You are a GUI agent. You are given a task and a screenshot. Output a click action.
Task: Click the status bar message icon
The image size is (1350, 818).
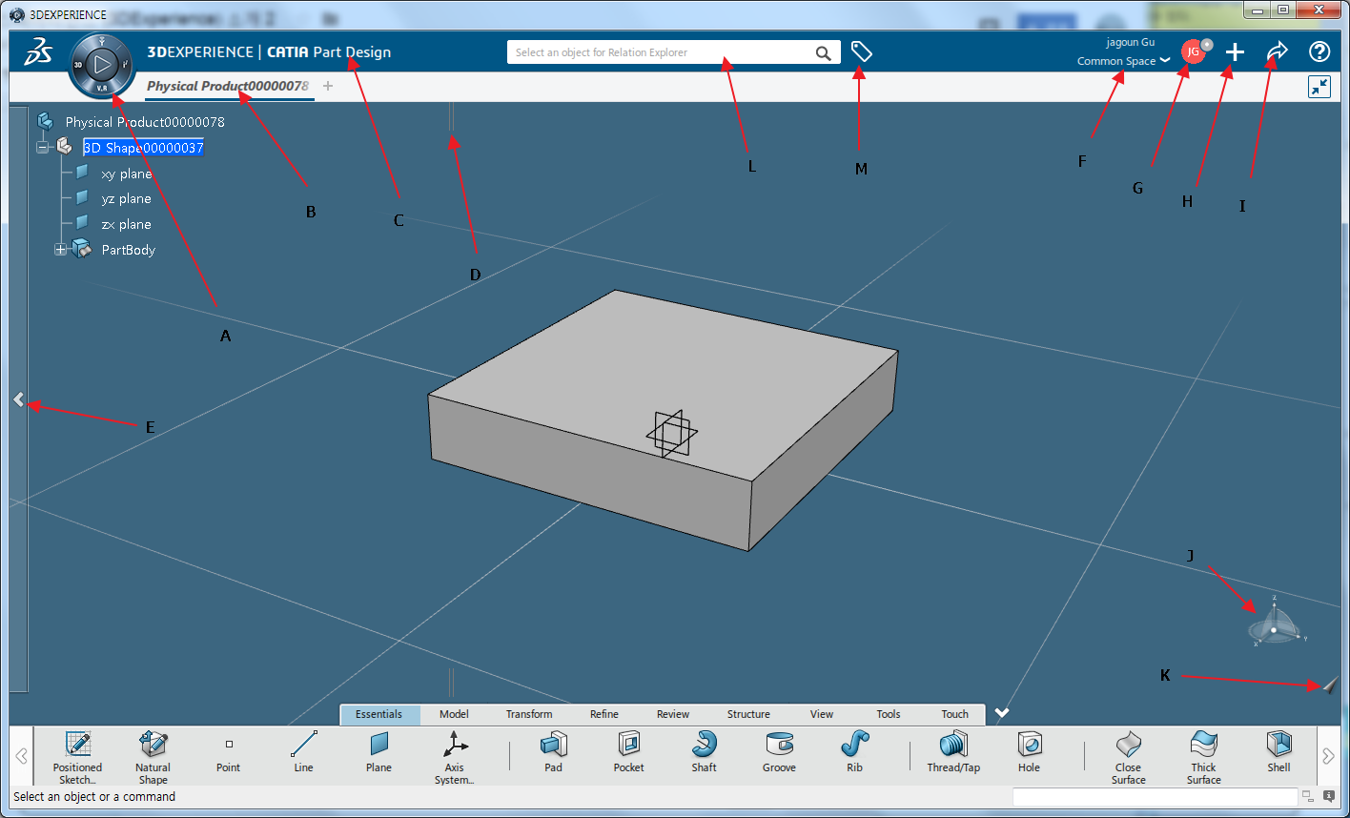(1329, 796)
